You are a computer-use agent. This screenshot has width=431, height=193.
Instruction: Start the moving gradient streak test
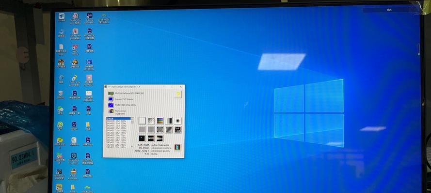[x=160, y=138]
